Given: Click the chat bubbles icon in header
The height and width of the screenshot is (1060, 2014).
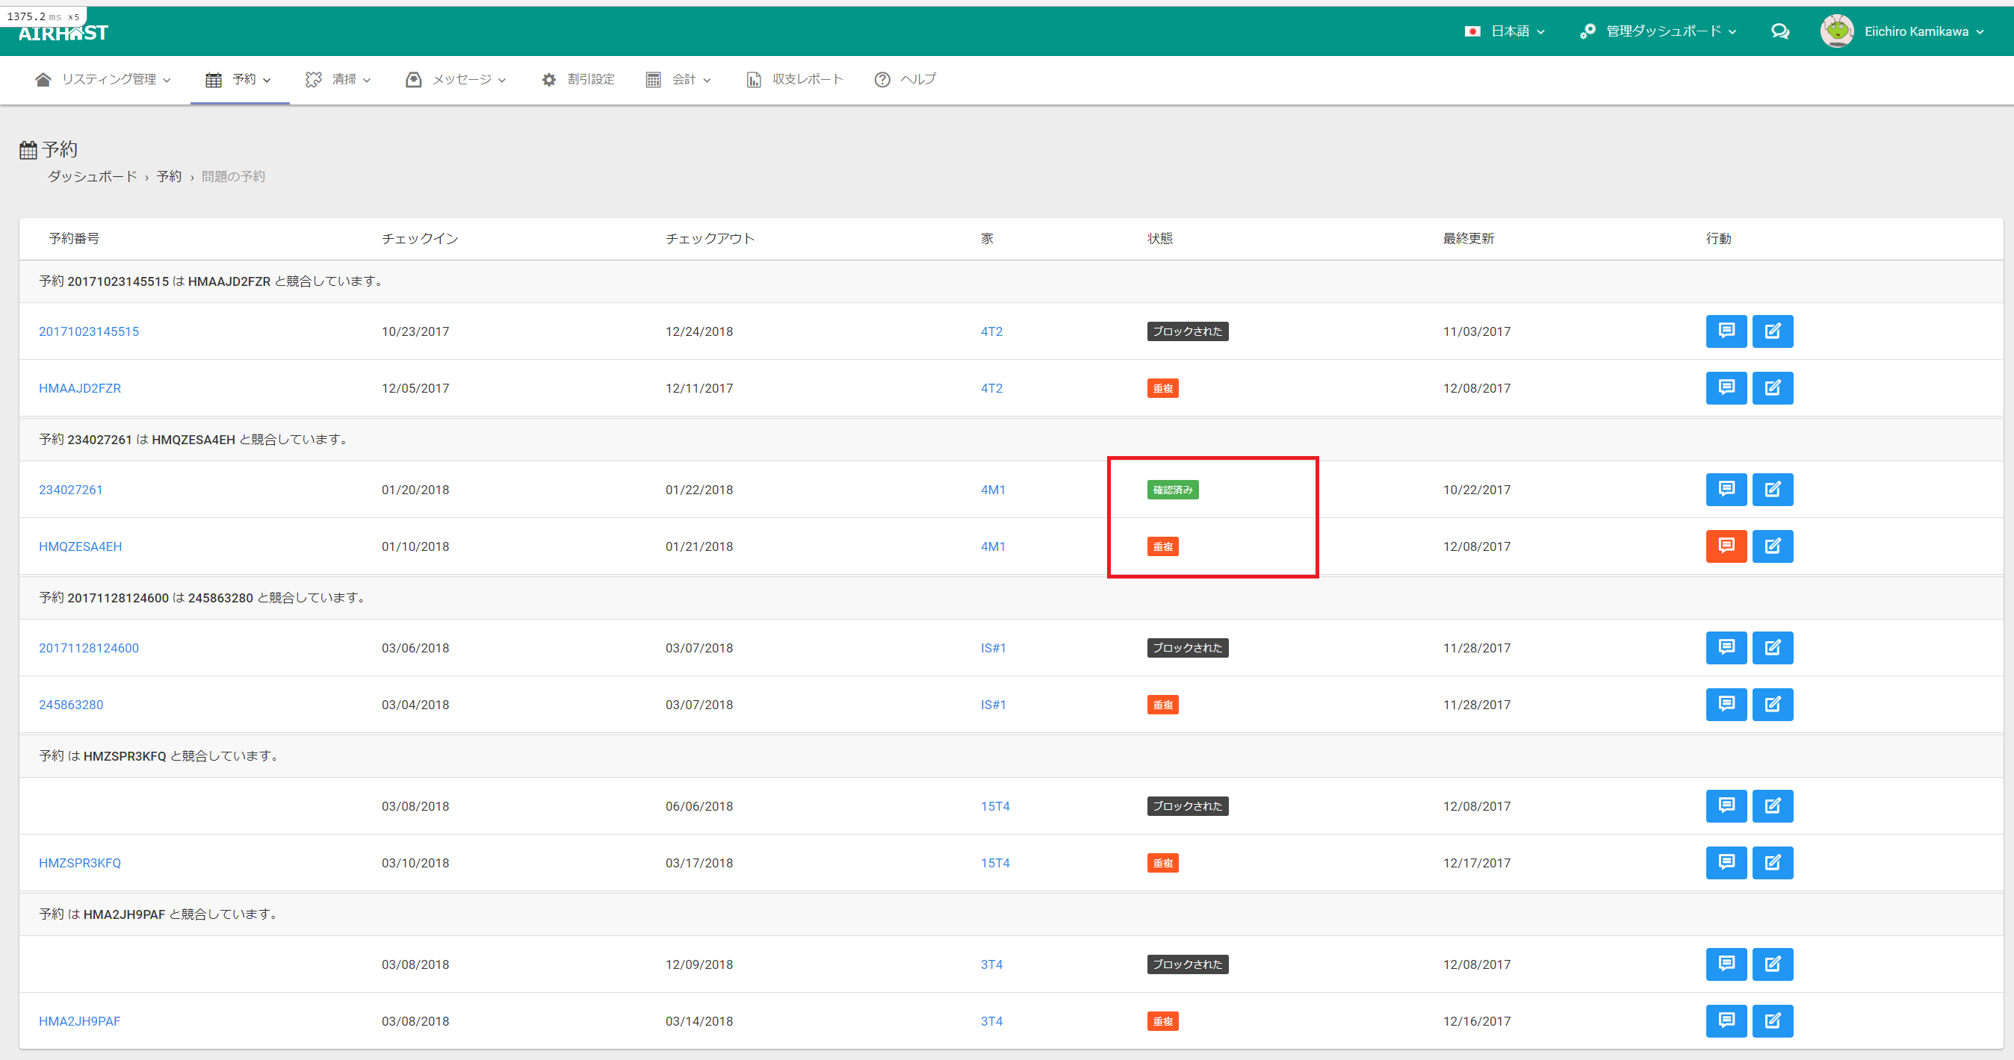Looking at the screenshot, I should coord(1780,31).
